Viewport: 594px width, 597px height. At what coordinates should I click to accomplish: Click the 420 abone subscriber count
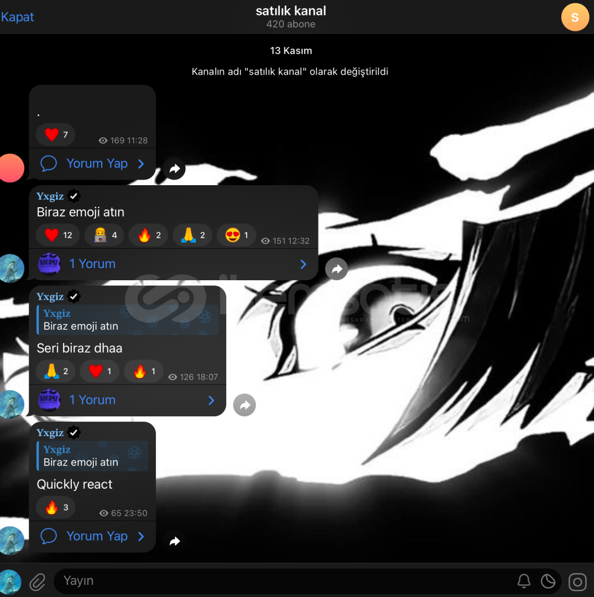[291, 24]
